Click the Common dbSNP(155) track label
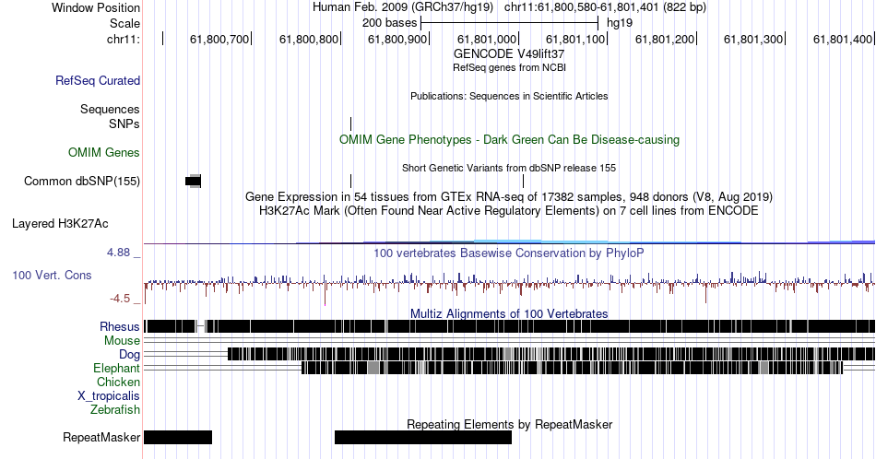Viewport: 876px width, 459px height. (81, 182)
